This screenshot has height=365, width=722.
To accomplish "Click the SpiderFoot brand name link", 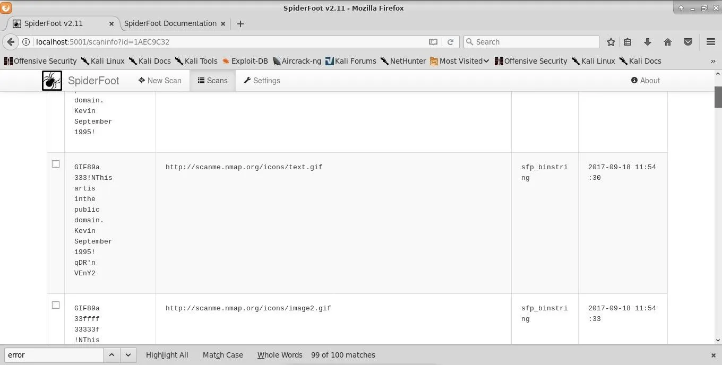I will (x=93, y=81).
